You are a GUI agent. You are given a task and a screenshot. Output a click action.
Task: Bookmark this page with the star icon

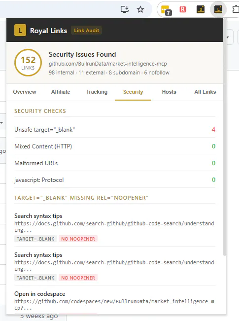[140, 9]
